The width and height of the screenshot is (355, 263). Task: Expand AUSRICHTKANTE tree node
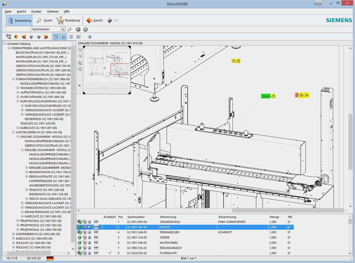(x=18, y=97)
